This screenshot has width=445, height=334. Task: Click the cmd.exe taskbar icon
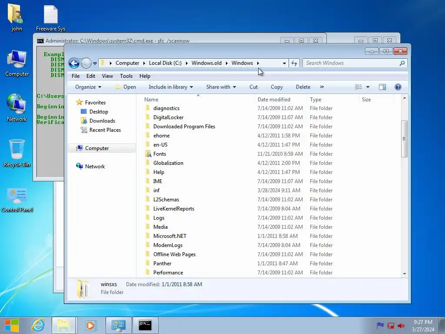[145, 325]
